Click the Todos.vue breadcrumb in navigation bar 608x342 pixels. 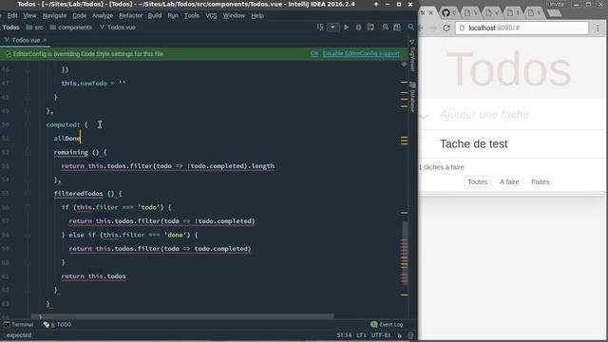(118, 28)
